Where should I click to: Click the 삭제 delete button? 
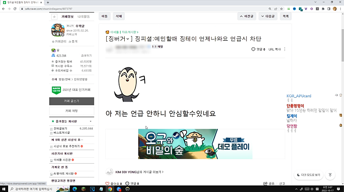118,16
